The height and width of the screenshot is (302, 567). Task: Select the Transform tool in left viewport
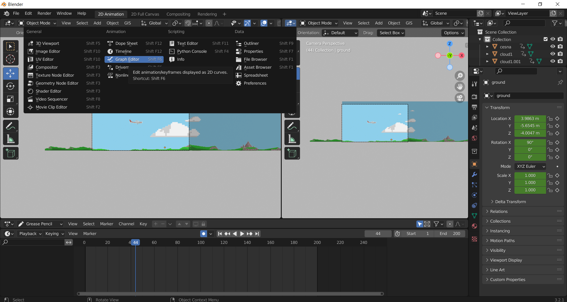[11, 111]
